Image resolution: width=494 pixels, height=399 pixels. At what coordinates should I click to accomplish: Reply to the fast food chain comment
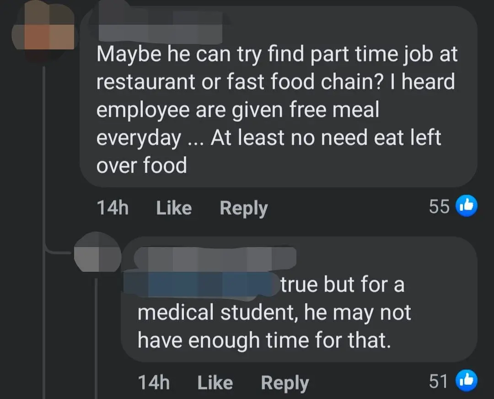243,208
